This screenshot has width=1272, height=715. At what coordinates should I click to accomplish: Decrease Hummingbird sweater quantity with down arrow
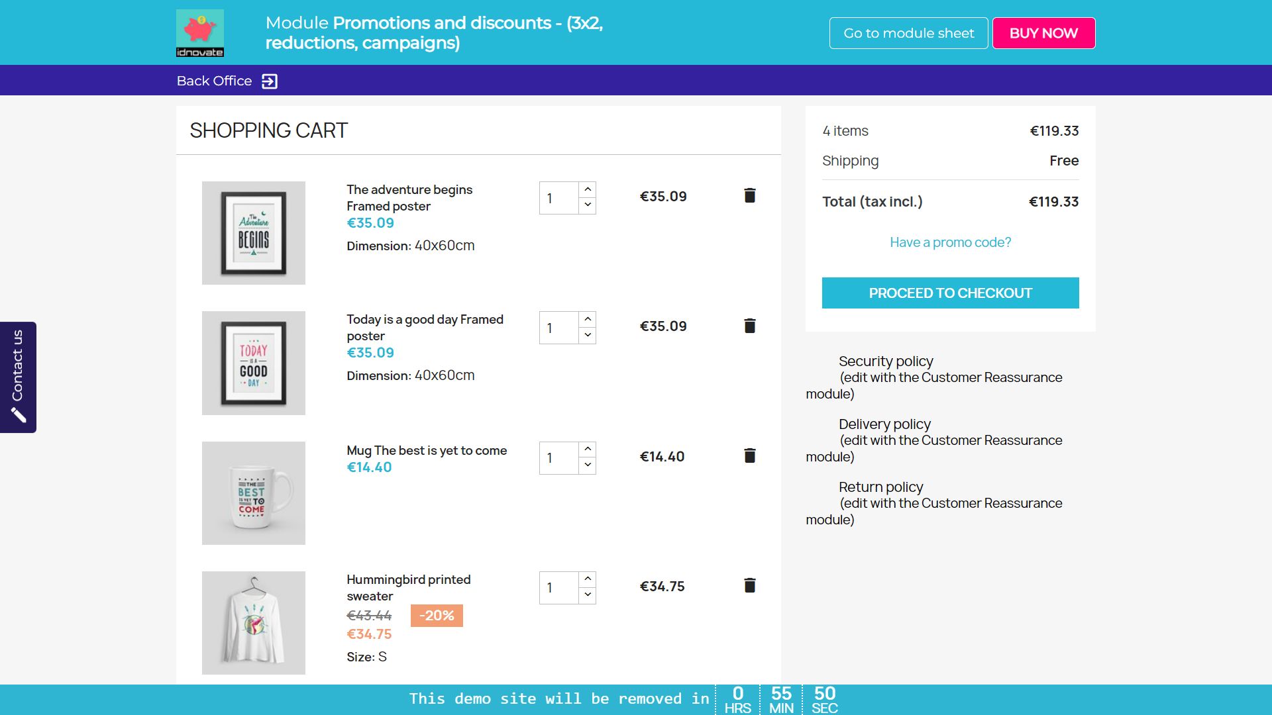tap(588, 595)
